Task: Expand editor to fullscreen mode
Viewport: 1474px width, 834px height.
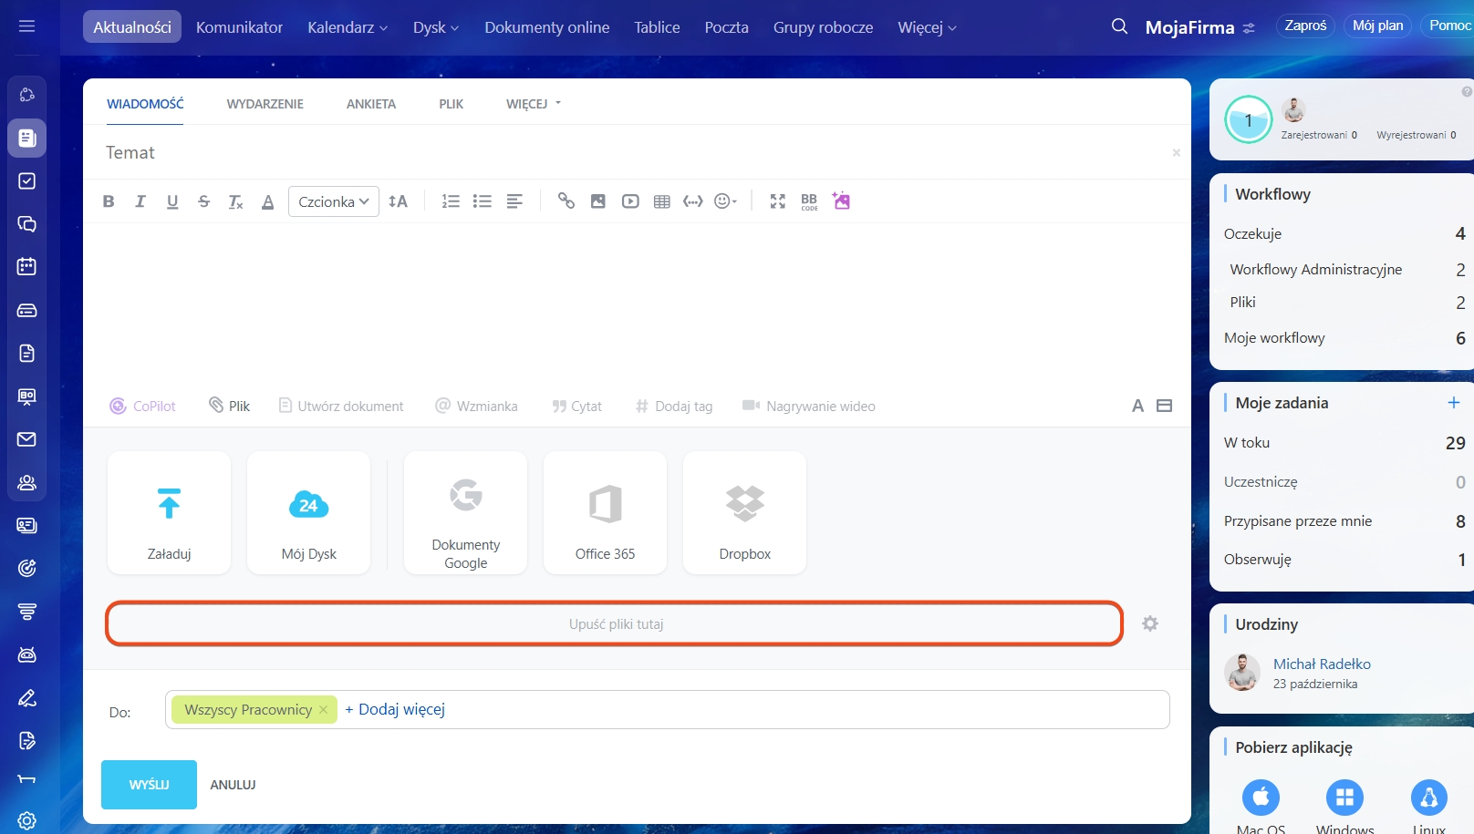Action: tap(777, 201)
